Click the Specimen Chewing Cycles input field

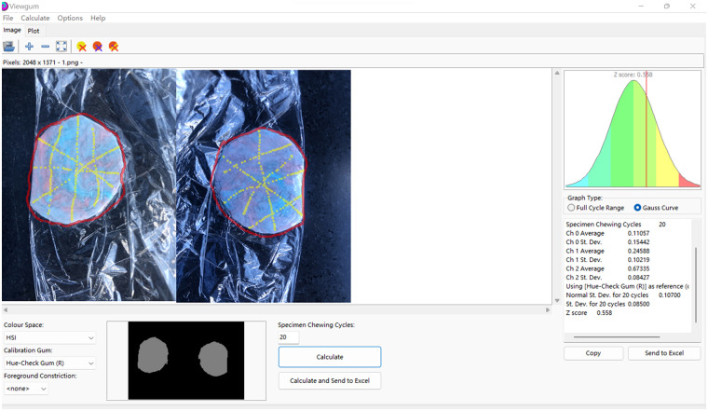tap(288, 337)
